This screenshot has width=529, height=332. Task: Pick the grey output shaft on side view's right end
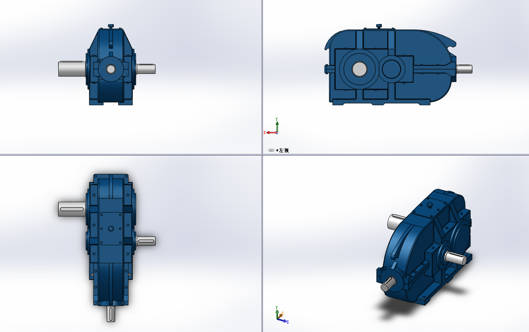464,69
